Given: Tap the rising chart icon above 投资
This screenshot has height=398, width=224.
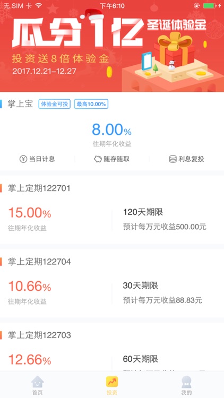Looking at the screenshot, I should click(112, 382).
